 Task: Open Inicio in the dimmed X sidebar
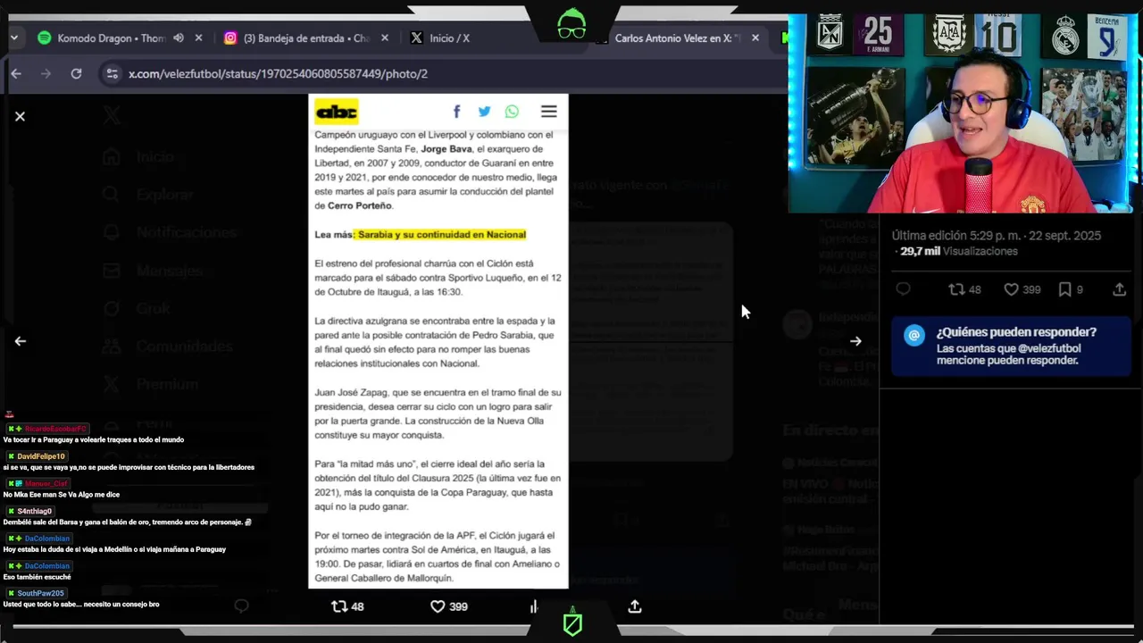pos(138,157)
